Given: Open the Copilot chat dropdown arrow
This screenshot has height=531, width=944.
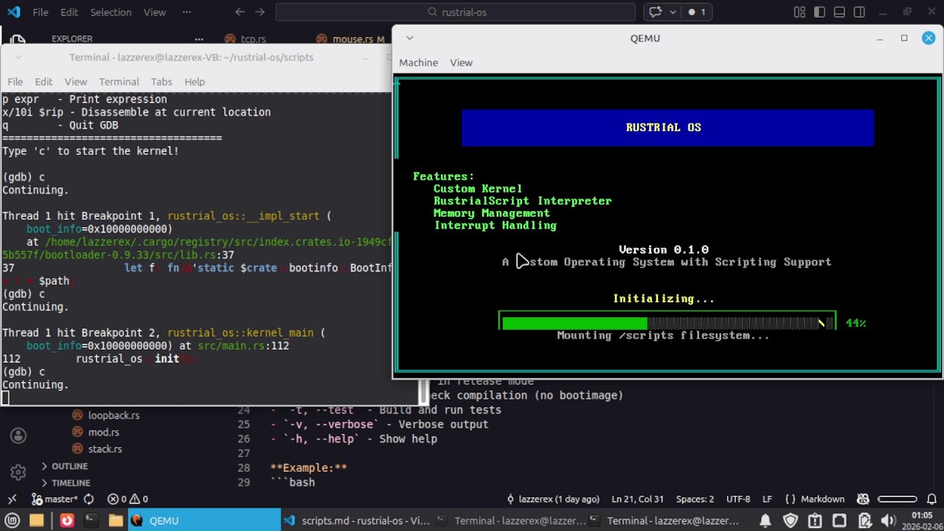Looking at the screenshot, I should click(673, 12).
